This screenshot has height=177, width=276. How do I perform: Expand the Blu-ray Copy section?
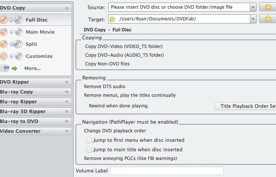pos(36,92)
